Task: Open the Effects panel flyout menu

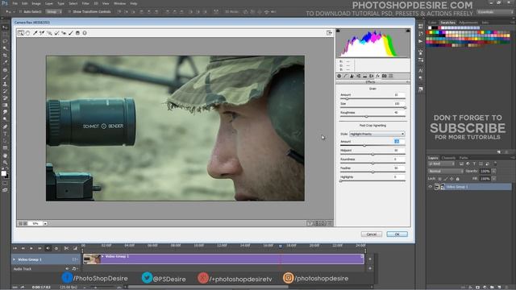Action: (x=408, y=82)
